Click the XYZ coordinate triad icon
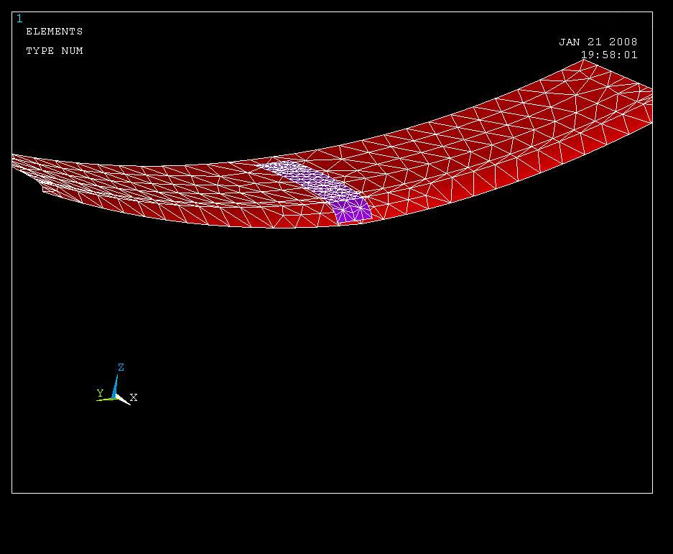Screen dimensions: 673x554 [x=117, y=387]
